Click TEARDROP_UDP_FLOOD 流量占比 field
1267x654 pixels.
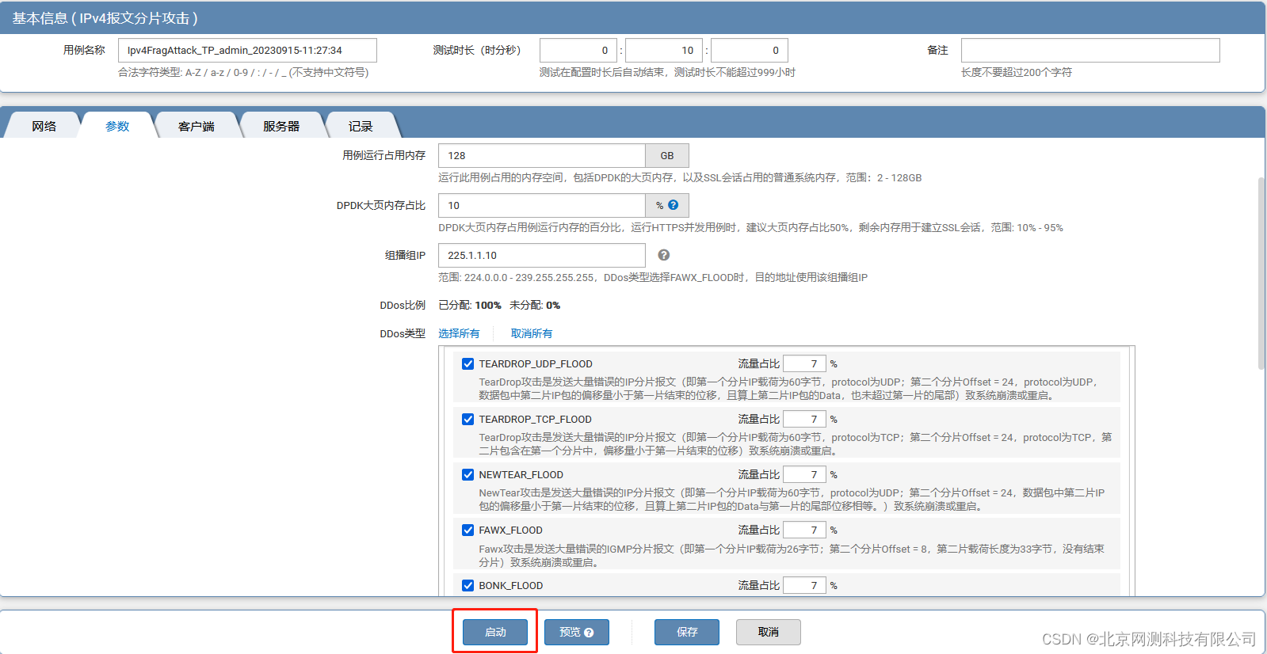point(804,363)
